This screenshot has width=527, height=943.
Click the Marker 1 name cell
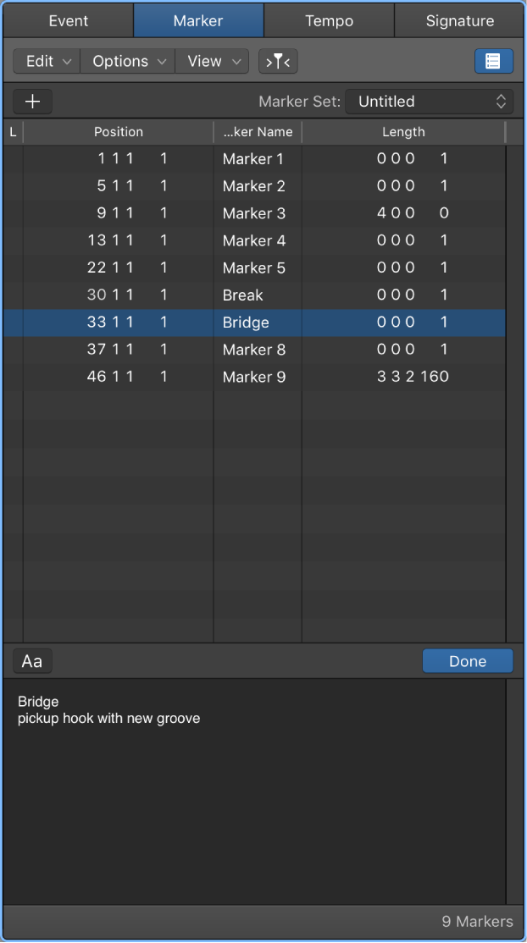(x=258, y=159)
